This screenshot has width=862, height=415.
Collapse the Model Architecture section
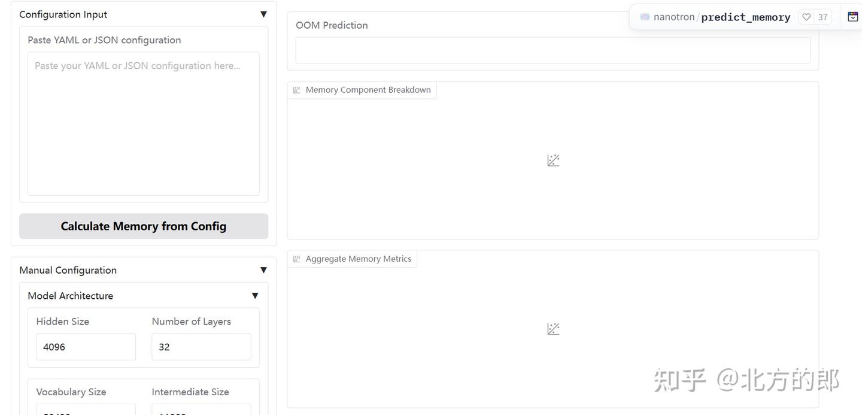pos(255,296)
